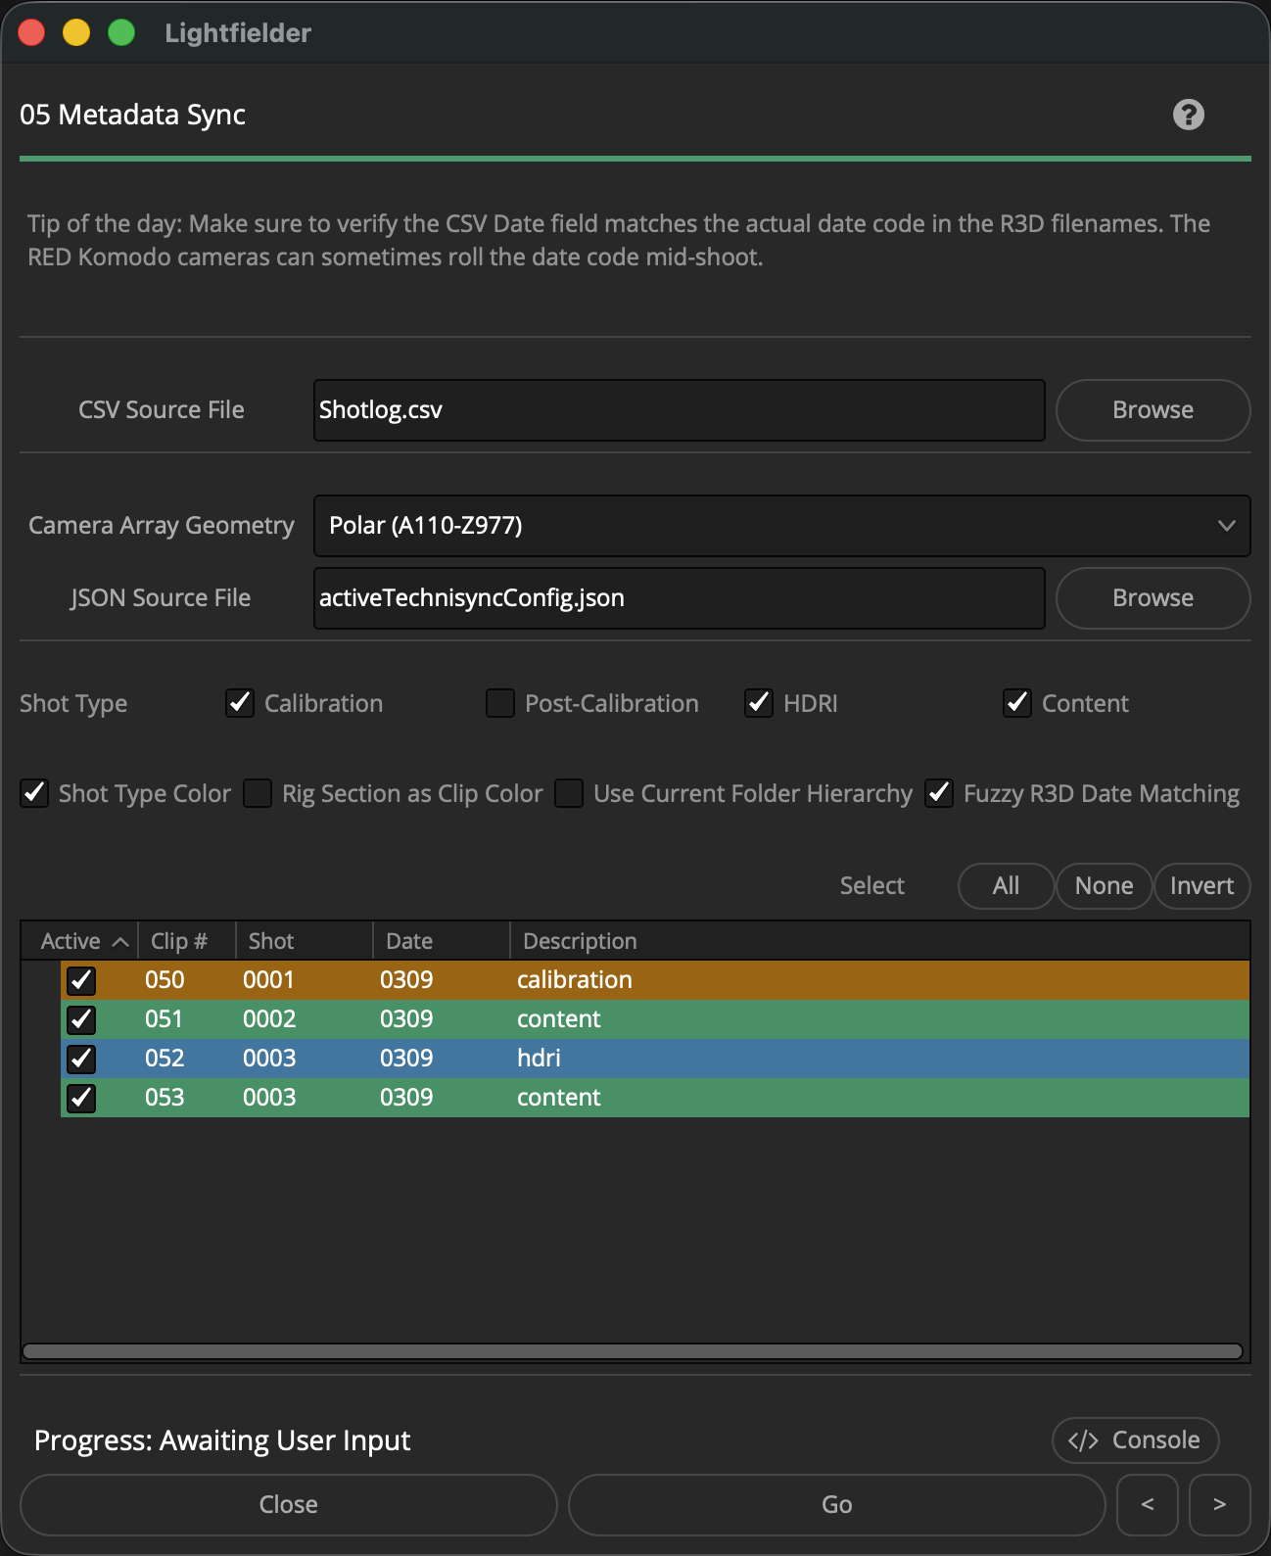Image resolution: width=1271 pixels, height=1556 pixels.
Task: Open the help question mark icon
Action: 1188,115
